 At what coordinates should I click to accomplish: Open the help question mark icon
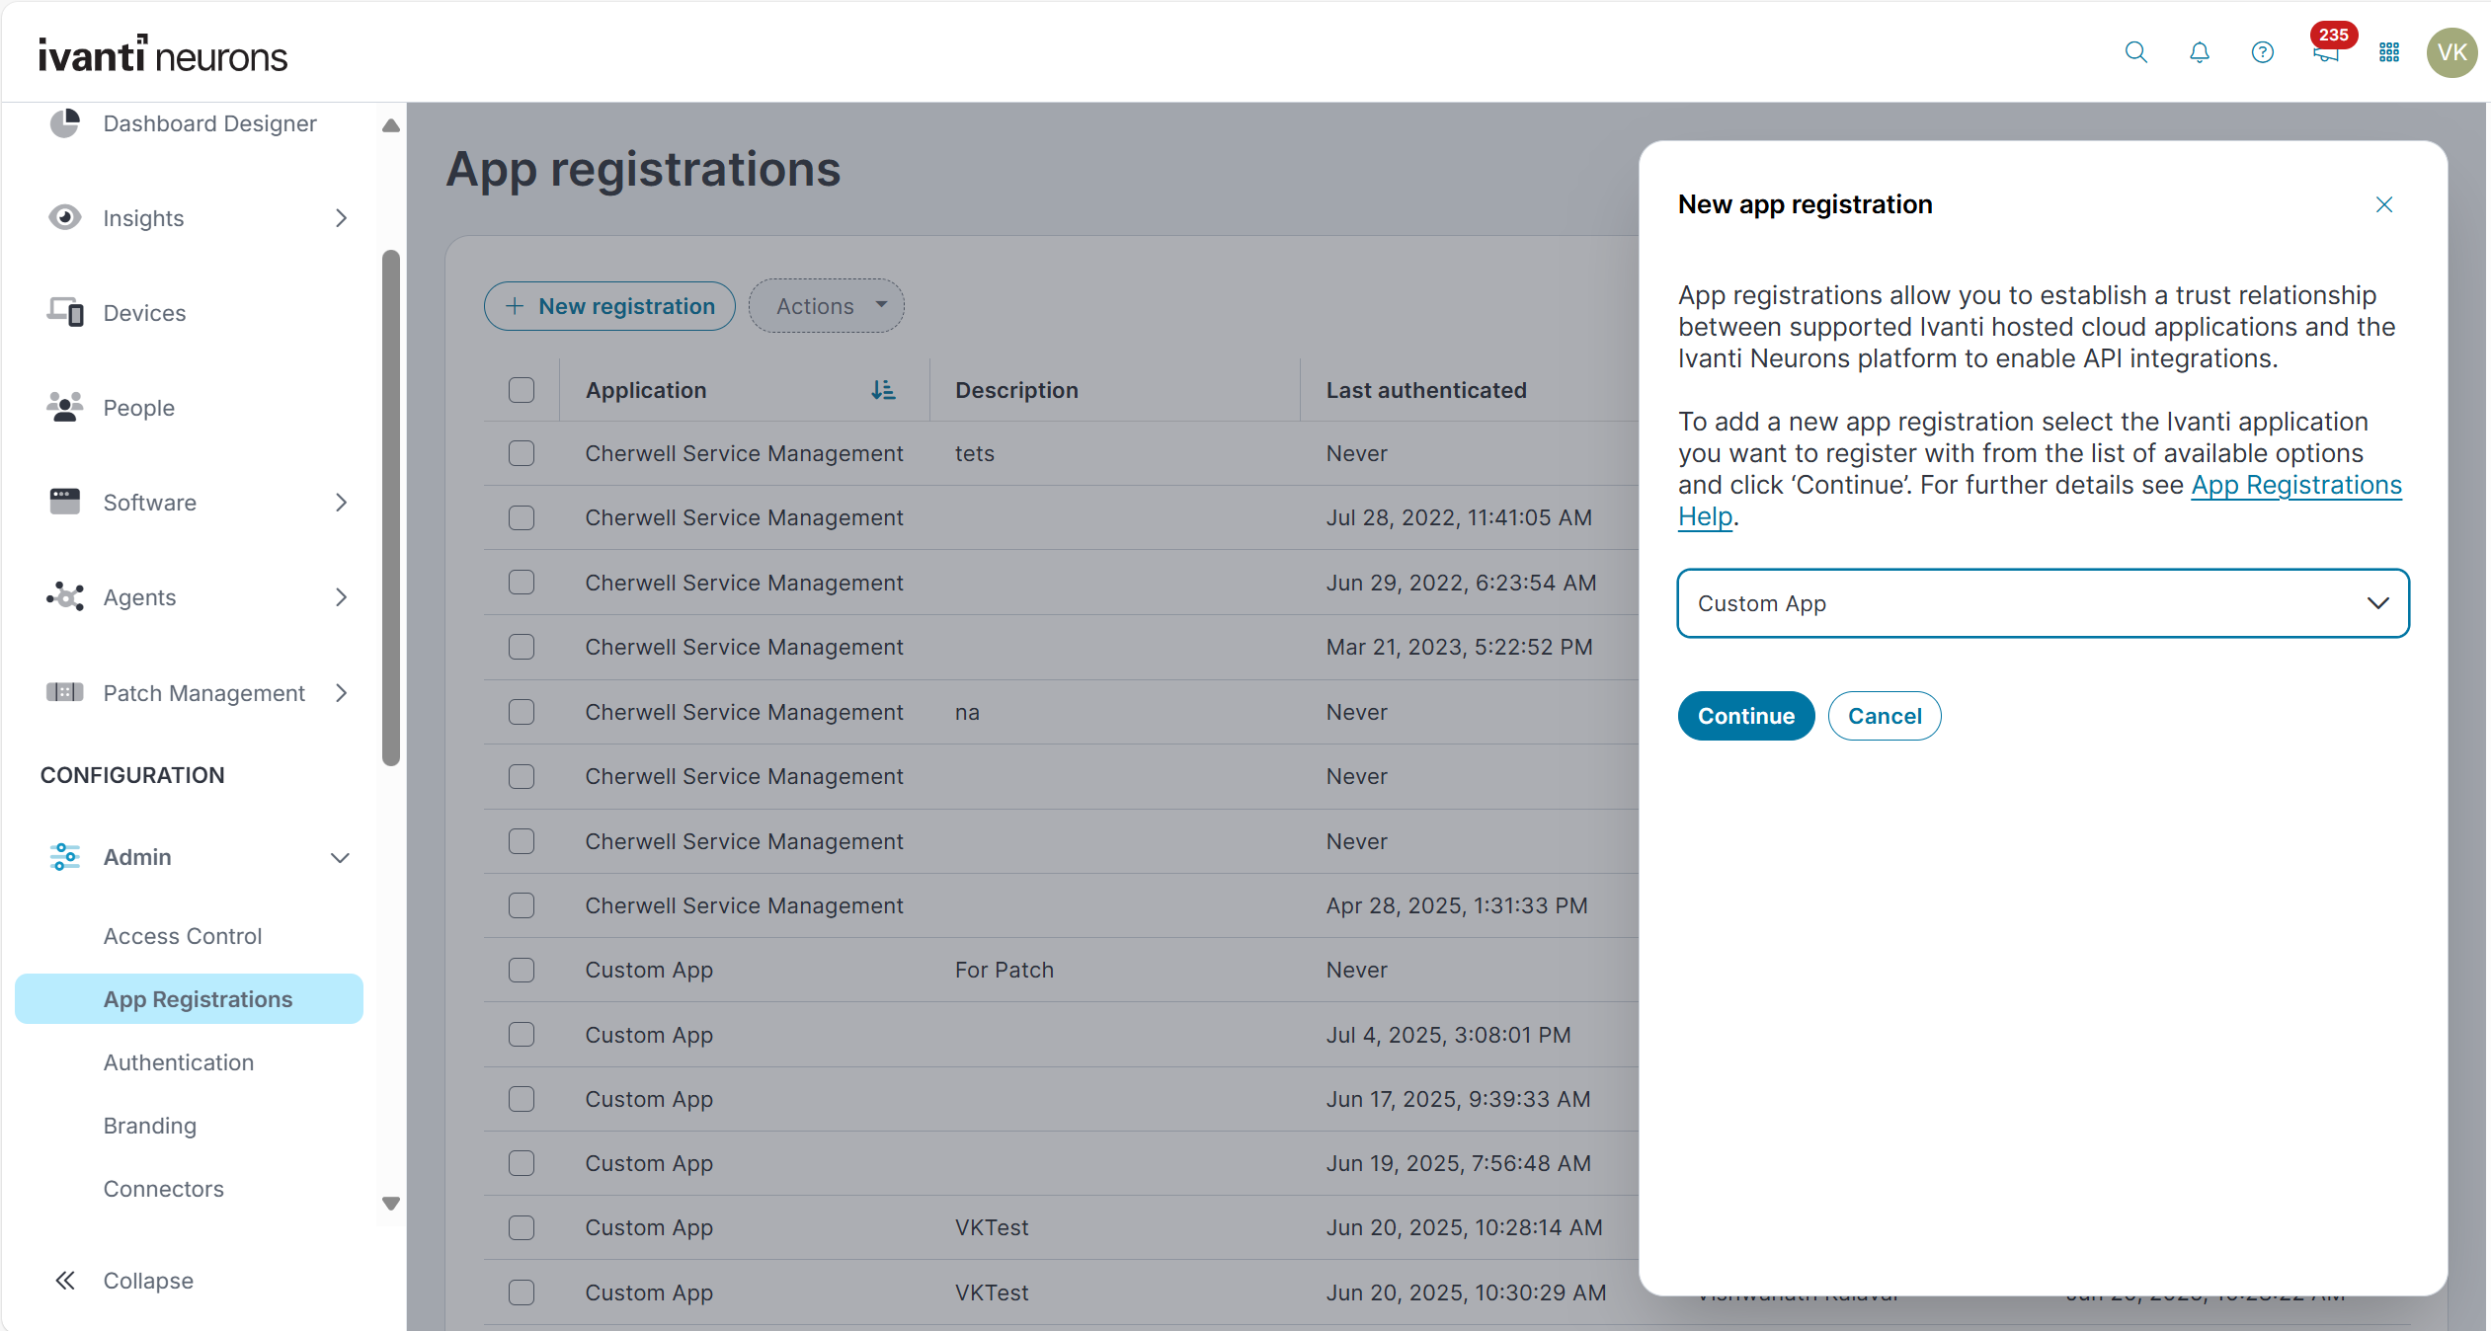pos(2262,52)
